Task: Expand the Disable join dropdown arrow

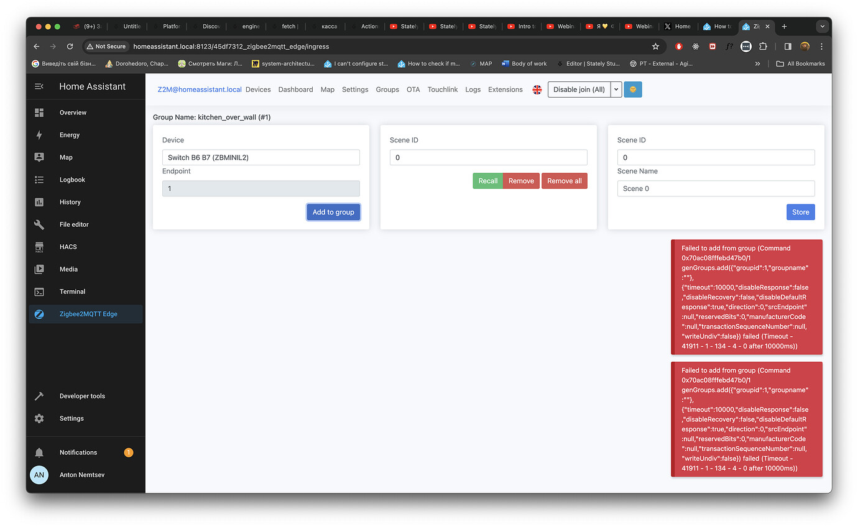Action: point(616,89)
